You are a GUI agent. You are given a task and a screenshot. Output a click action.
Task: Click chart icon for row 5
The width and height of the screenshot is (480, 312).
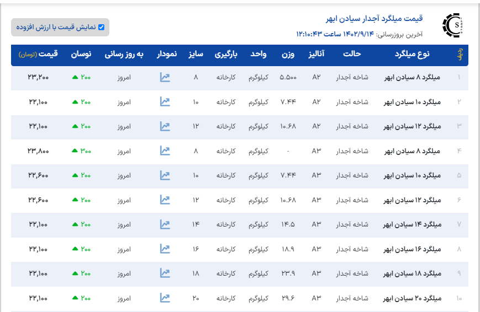pos(165,175)
